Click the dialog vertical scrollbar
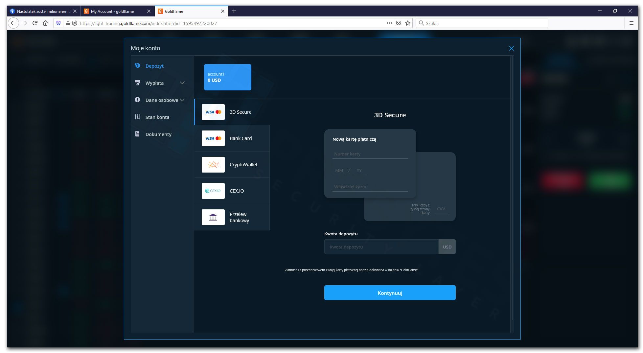The image size is (643, 353). pyautogui.click(x=512, y=188)
